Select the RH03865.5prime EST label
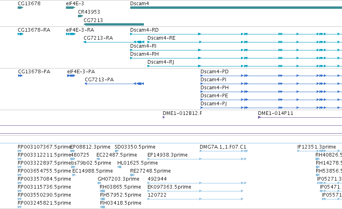342x209 pixels. pyautogui.click(x=121, y=187)
